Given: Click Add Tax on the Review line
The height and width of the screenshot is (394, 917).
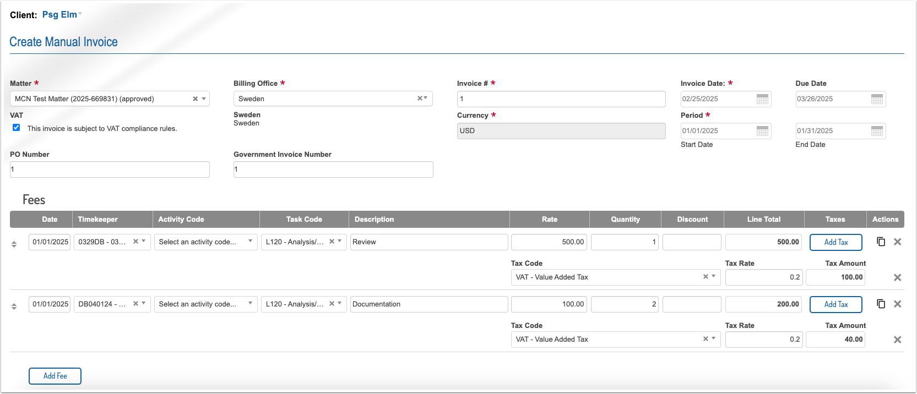Looking at the screenshot, I should [x=835, y=242].
